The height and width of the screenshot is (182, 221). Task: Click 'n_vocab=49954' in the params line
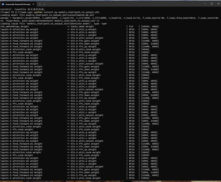click(30, 18)
